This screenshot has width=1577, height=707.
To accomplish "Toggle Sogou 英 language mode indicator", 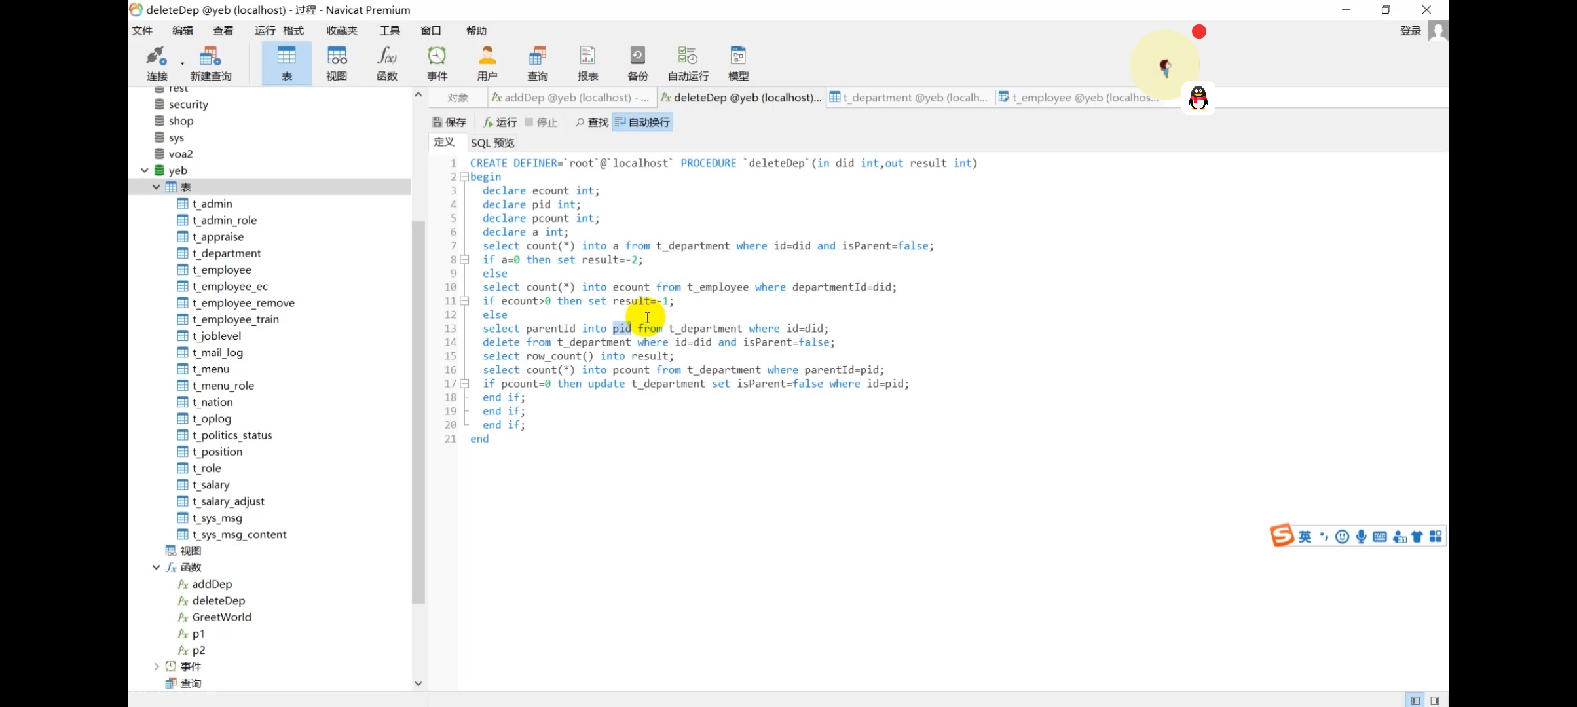I will 1305,537.
